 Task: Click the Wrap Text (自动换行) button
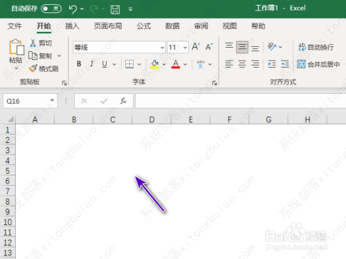(316, 47)
